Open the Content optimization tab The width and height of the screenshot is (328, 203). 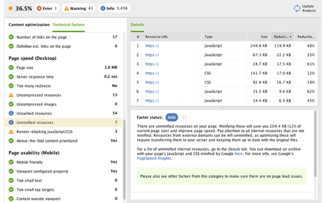tap(29, 24)
